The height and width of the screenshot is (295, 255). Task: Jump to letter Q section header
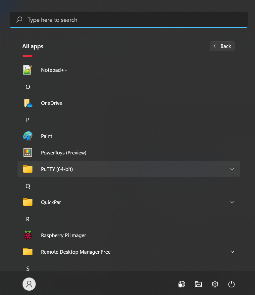[x=28, y=186]
